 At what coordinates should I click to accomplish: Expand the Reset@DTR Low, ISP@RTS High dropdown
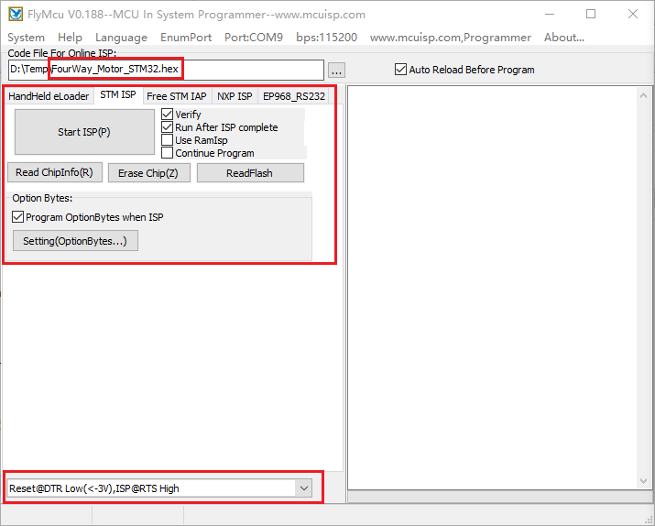click(x=304, y=488)
